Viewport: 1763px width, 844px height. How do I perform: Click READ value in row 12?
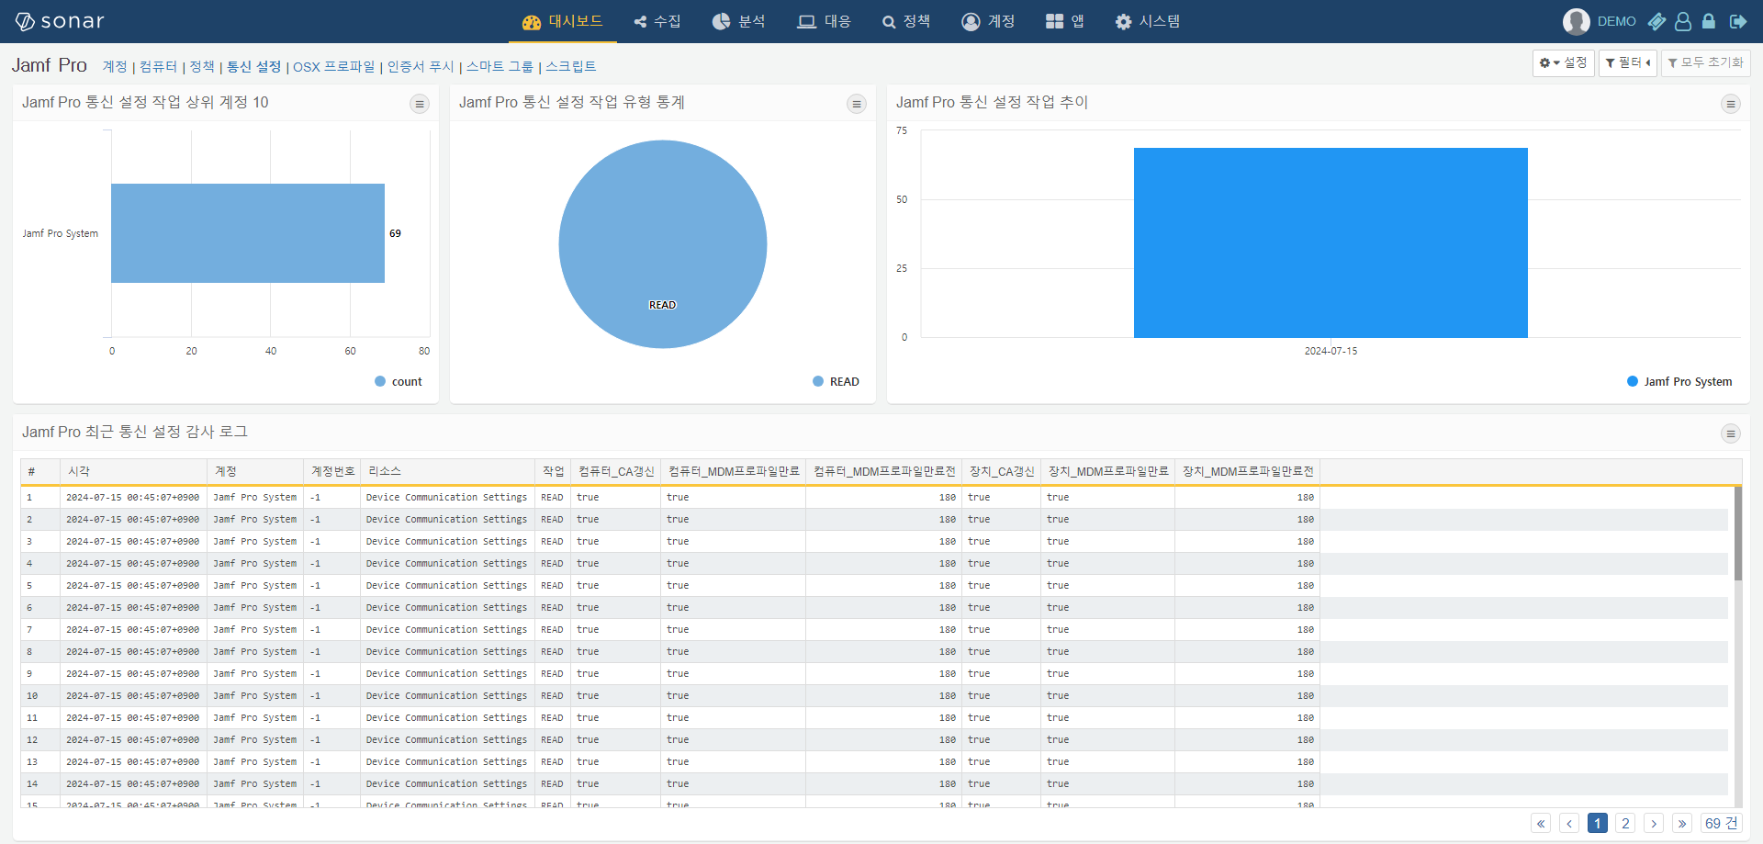point(552,740)
